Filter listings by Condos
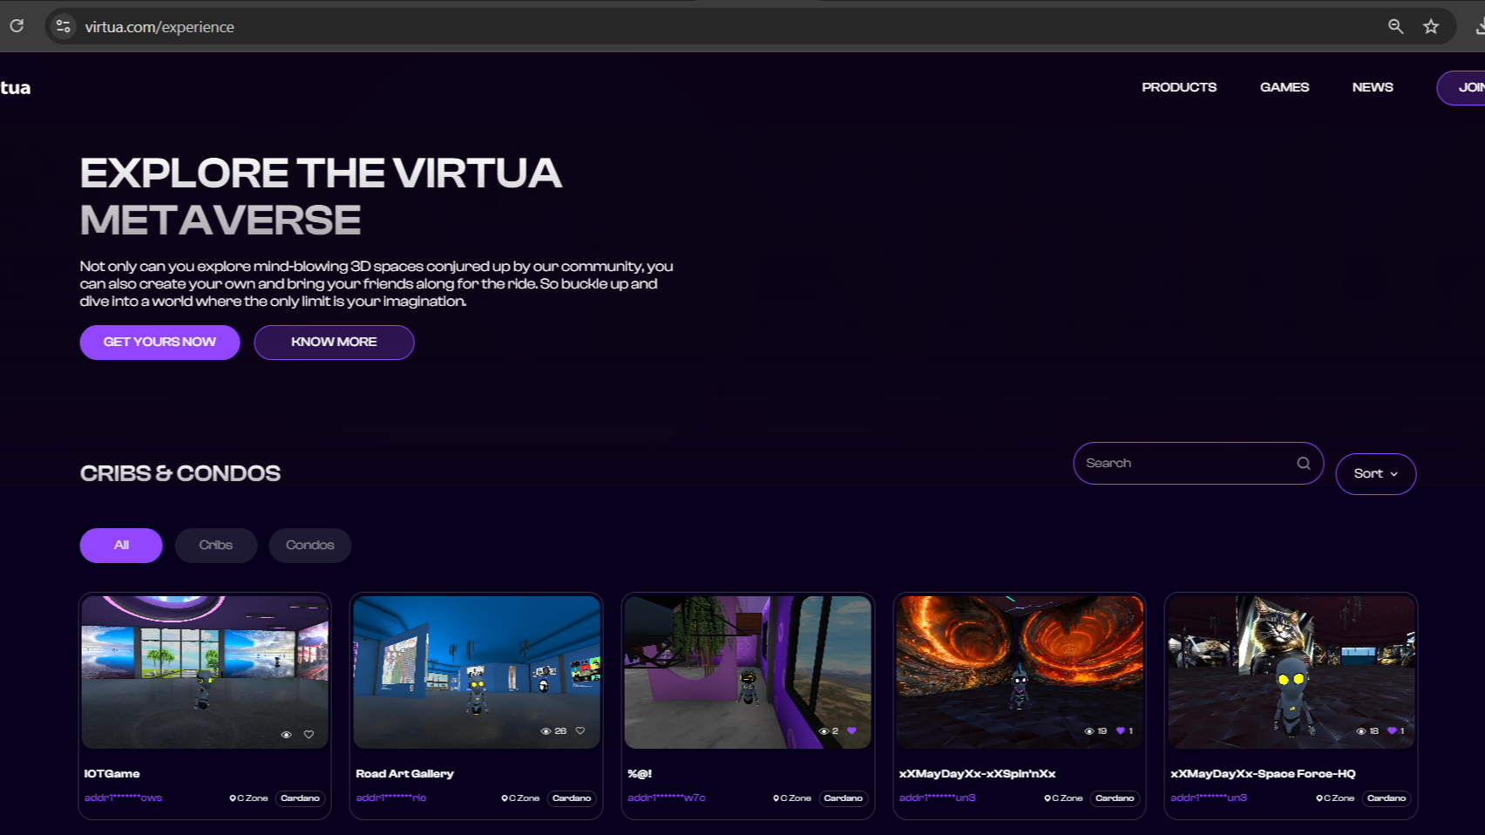This screenshot has width=1485, height=835. pos(310,546)
